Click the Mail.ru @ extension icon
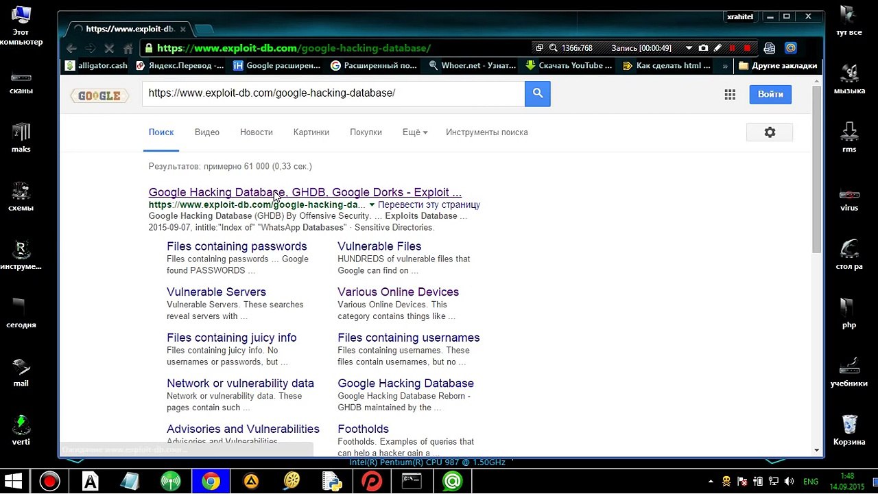The width and height of the screenshot is (878, 494). click(791, 48)
